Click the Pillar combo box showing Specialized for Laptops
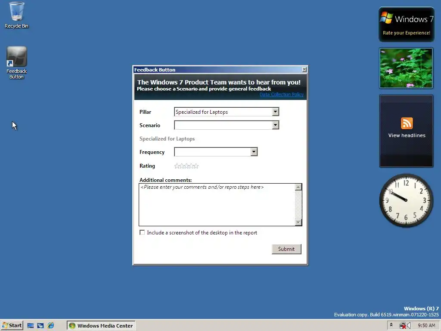 227,112
